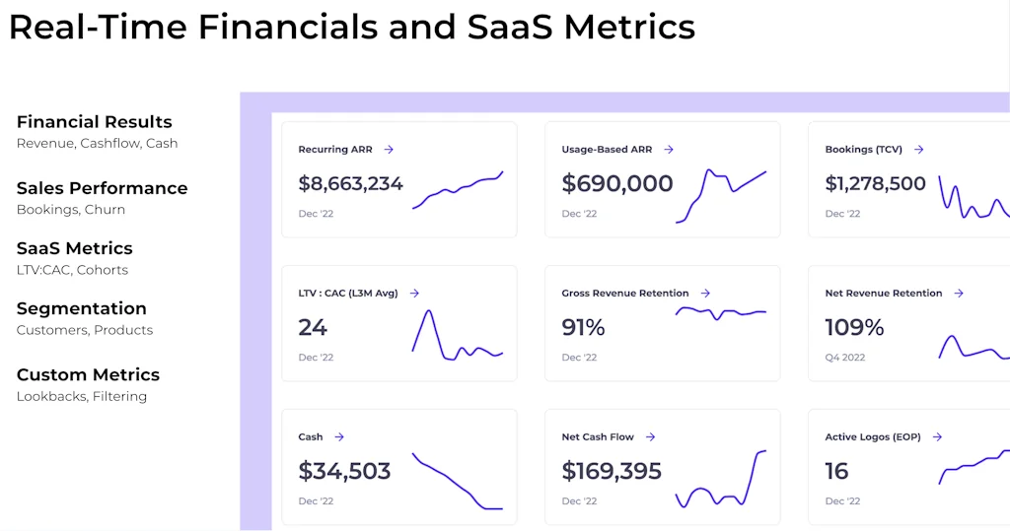Switch to the Sales Performance section

(x=102, y=188)
